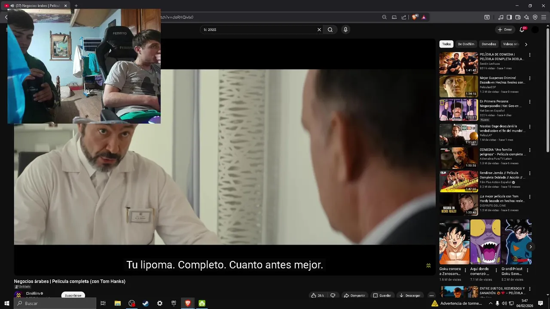Open Brave VPN shield icon
Image resolution: width=550 pixels, height=309 pixels.
pyautogui.click(x=535, y=17)
